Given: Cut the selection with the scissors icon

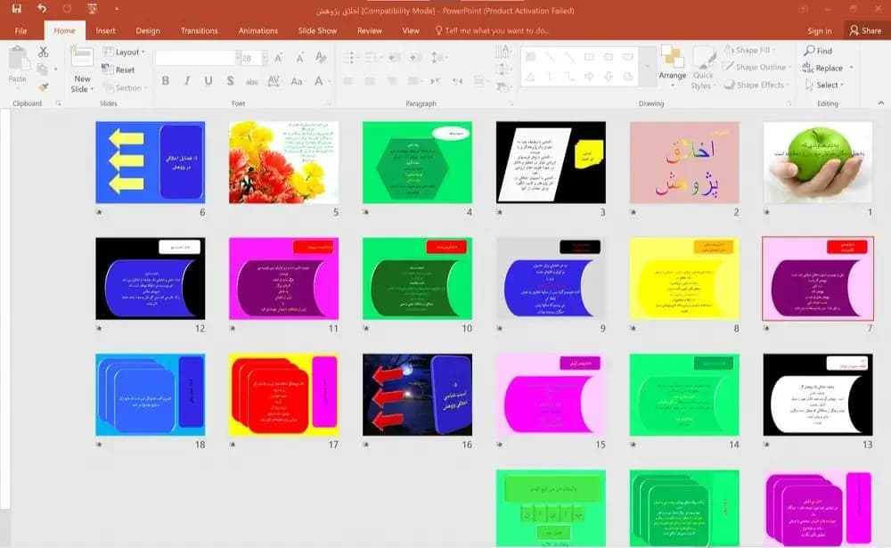Looking at the screenshot, I should point(43,52).
